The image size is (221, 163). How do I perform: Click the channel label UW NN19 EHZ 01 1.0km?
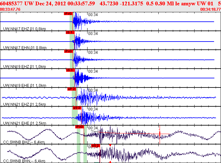(x=24, y=67)
